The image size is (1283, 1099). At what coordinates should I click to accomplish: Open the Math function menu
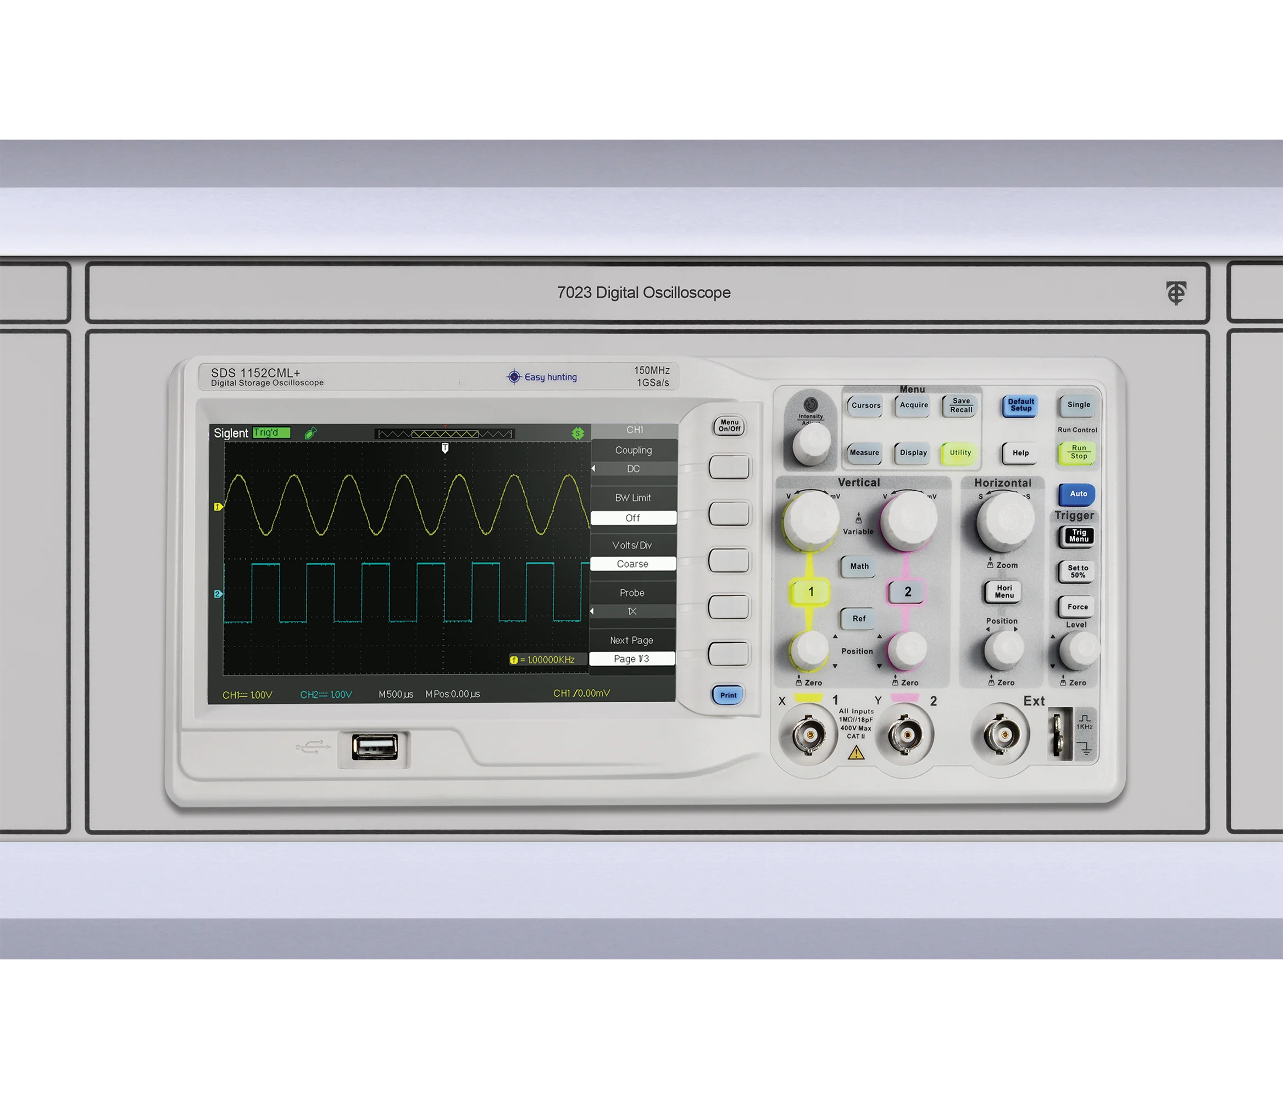point(858,565)
